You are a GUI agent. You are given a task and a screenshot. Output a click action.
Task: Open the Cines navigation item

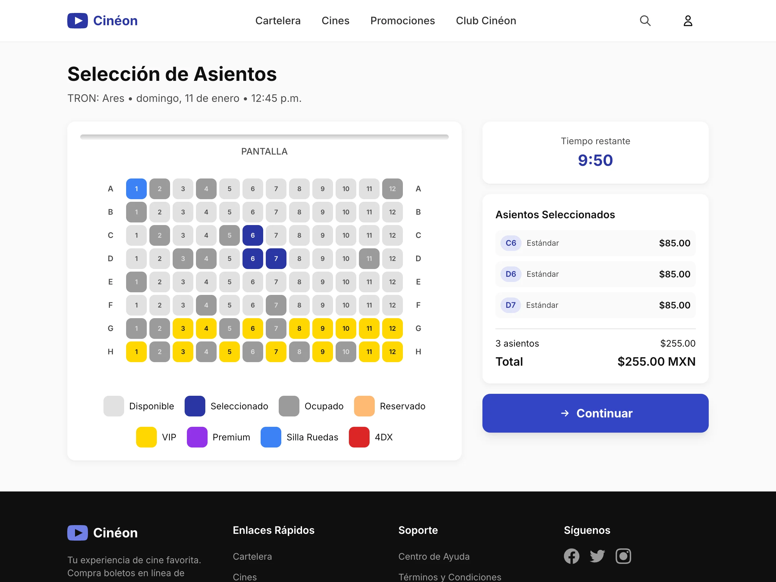pyautogui.click(x=335, y=20)
